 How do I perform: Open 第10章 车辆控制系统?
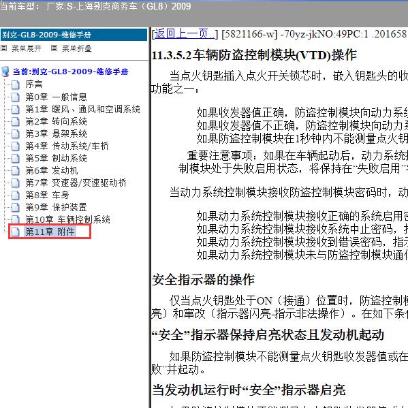(x=67, y=219)
